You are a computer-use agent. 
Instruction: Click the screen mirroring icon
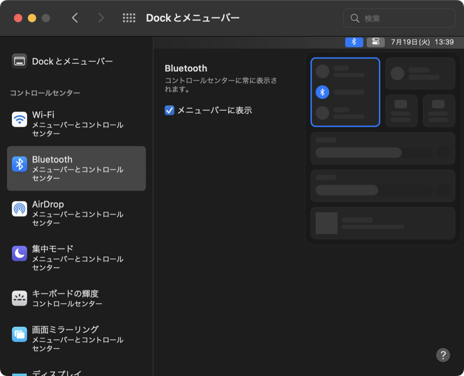pos(19,334)
